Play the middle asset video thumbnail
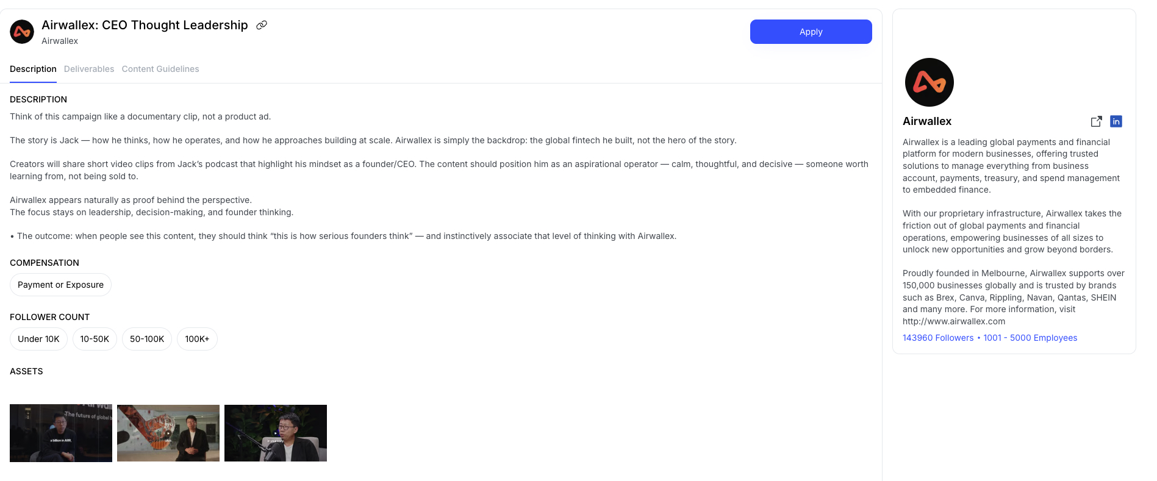The width and height of the screenshot is (1157, 481). (168, 433)
